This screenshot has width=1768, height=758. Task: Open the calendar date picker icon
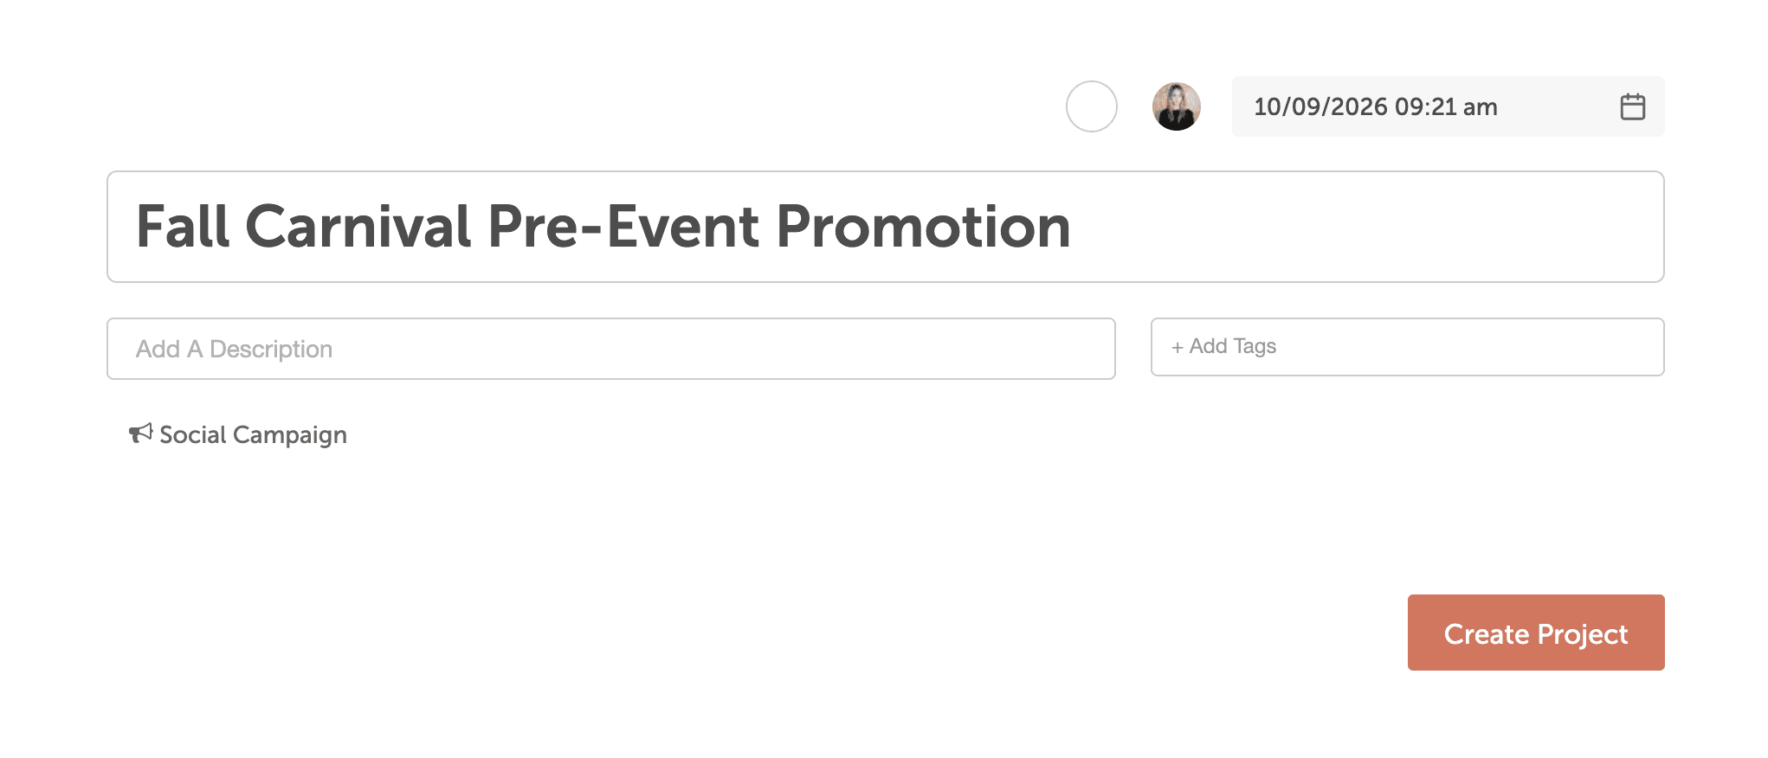coord(1632,106)
